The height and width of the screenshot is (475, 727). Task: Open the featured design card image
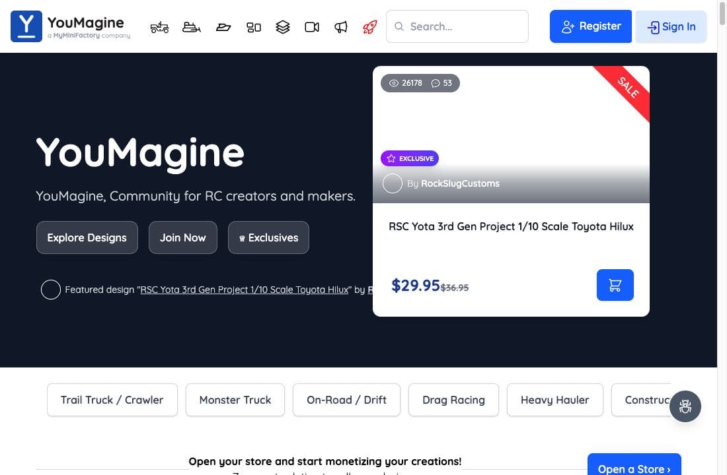coord(511,135)
